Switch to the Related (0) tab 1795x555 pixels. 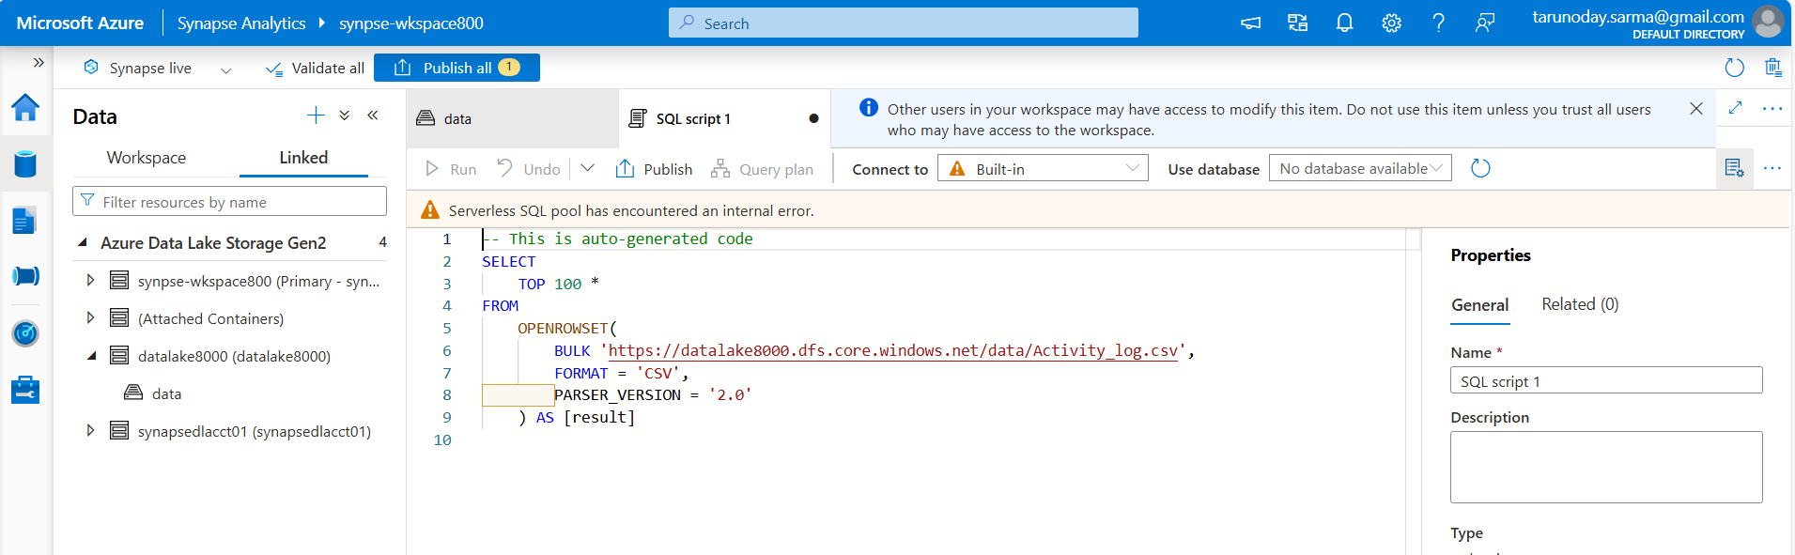pos(1580,304)
